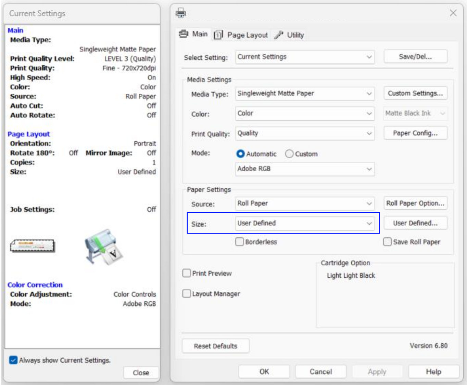This screenshot has width=467, height=385.
Task: Click the page icon on the Page Layout tab
Action: pyautogui.click(x=218, y=34)
